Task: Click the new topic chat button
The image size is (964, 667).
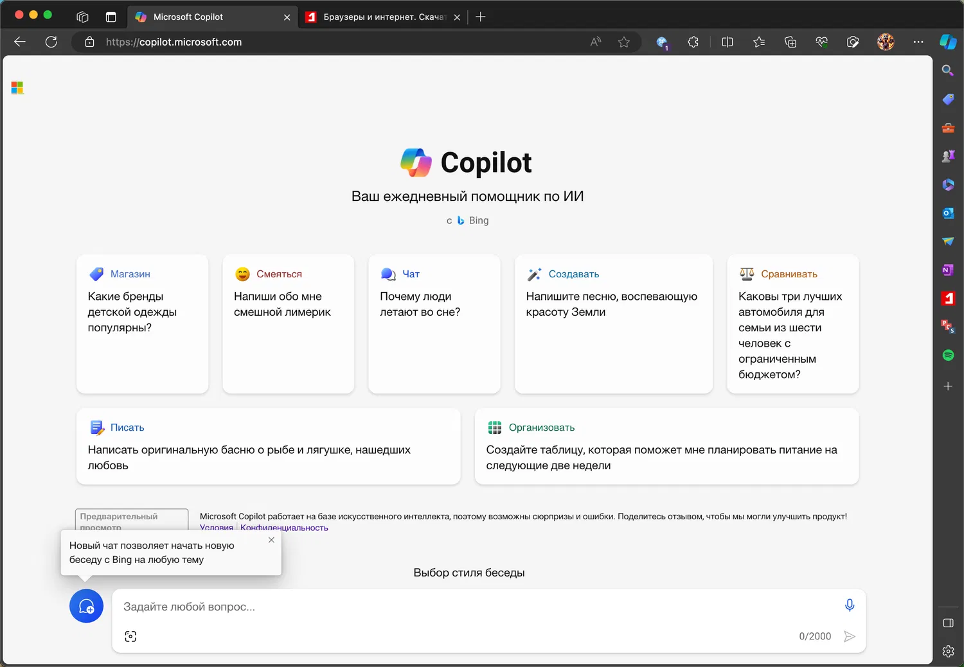Action: click(86, 606)
